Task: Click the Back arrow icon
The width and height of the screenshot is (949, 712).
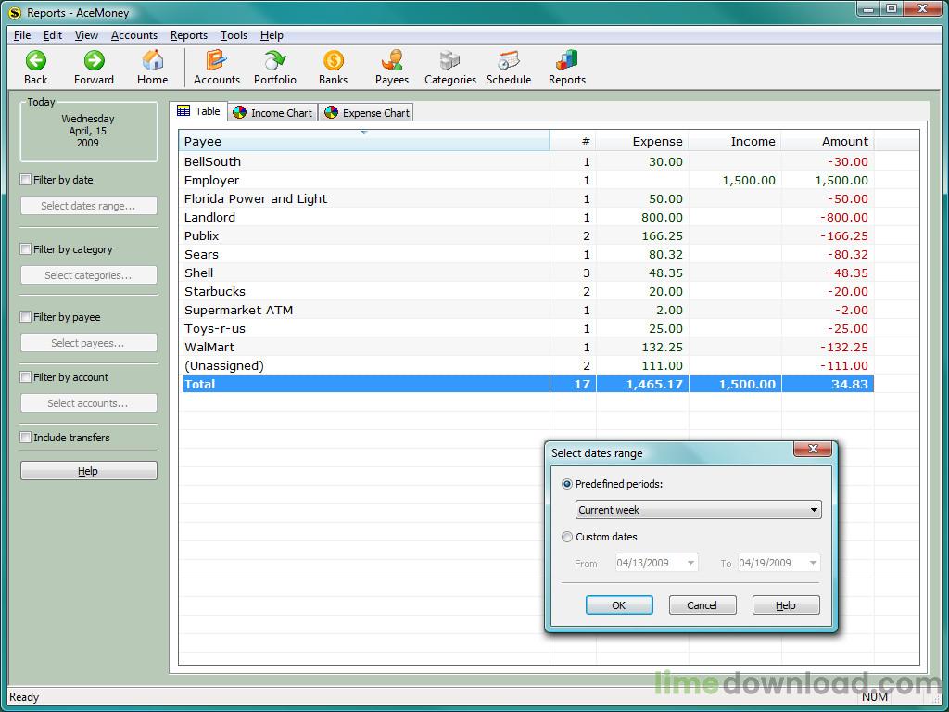Action: (36, 60)
